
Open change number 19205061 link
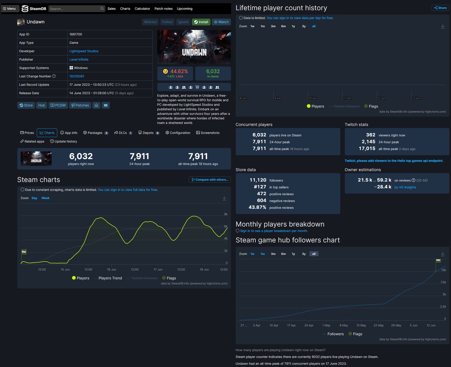[x=77, y=76]
